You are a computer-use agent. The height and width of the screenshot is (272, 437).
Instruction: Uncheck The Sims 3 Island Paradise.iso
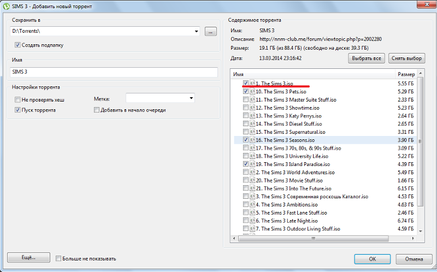pos(245,164)
